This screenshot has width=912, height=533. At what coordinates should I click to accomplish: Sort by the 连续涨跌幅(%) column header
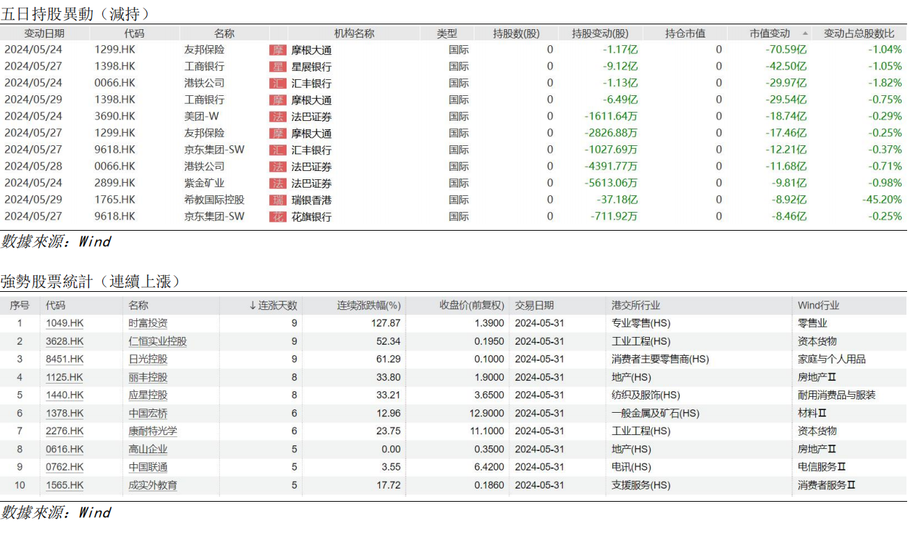pyautogui.click(x=369, y=305)
